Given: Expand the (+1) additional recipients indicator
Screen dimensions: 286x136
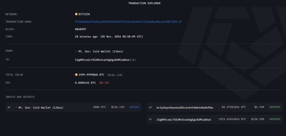Looking at the screenshot, I should 133,60.
